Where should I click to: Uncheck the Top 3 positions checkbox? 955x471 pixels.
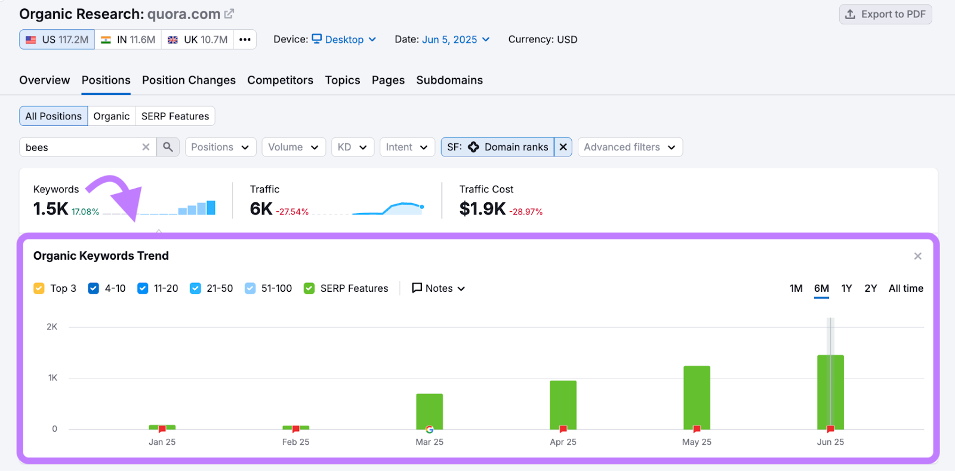pyautogui.click(x=39, y=288)
